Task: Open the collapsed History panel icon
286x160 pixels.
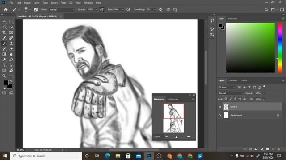Action: (x=212, y=20)
